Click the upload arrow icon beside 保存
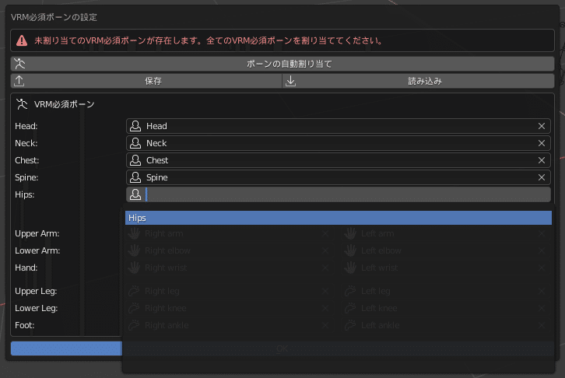 tap(19, 81)
